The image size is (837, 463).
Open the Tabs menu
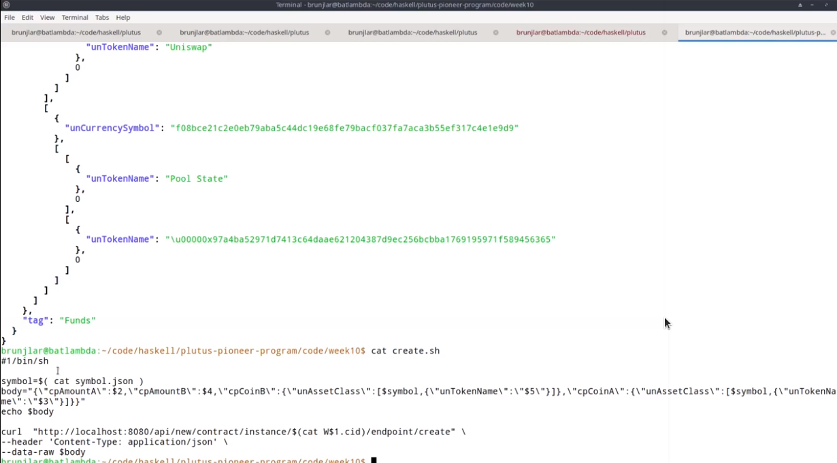pos(102,18)
